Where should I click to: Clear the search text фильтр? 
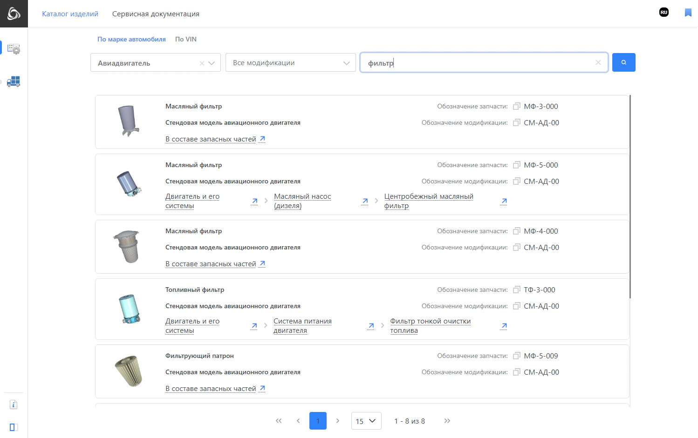598,63
